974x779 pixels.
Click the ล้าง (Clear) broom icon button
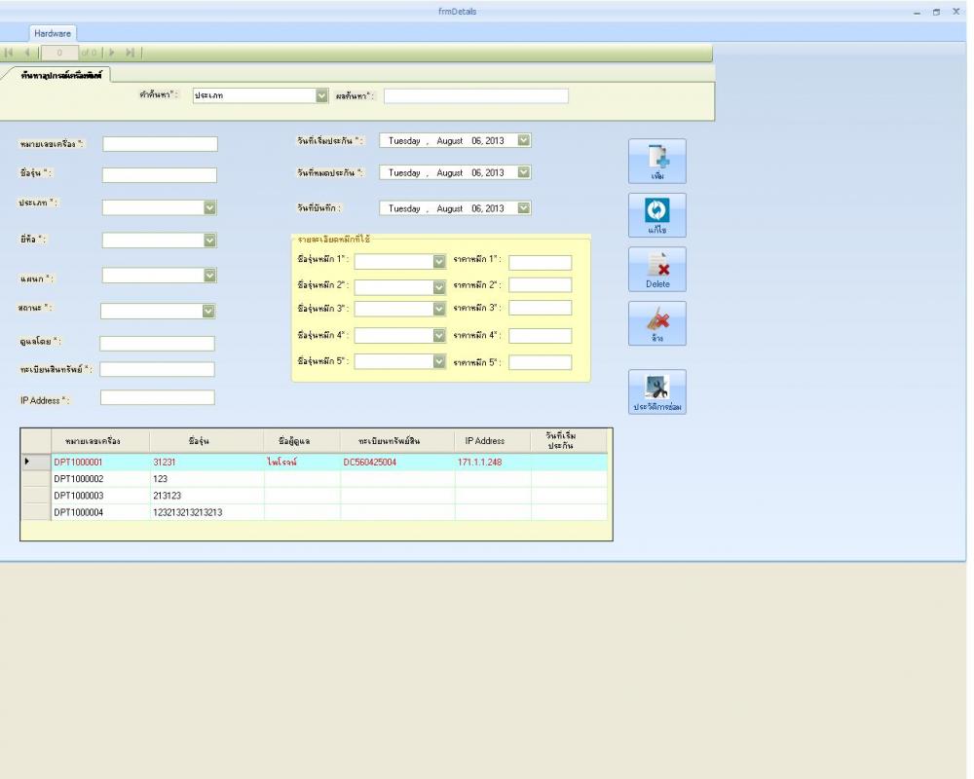657,323
